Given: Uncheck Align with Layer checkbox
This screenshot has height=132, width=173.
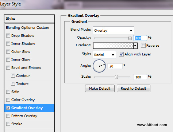Looking at the screenshot, I should [121, 54].
